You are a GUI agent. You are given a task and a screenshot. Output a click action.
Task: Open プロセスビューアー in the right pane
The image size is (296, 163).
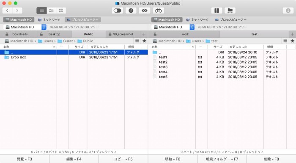(231, 19)
